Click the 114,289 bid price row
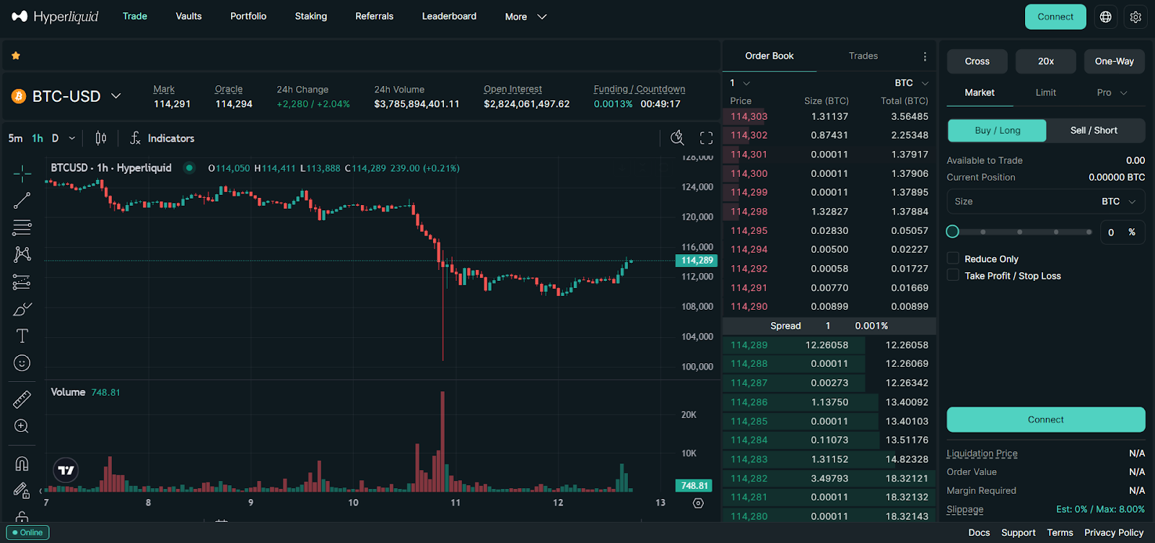Viewport: 1155px width, 543px height. click(829, 345)
